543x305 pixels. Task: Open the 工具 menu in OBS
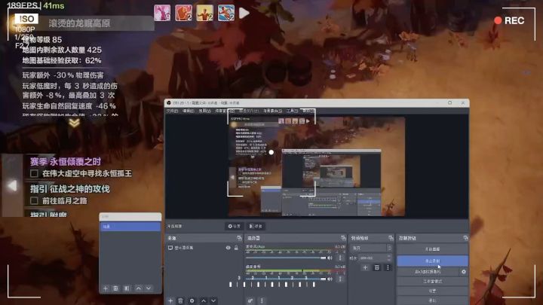pos(292,111)
